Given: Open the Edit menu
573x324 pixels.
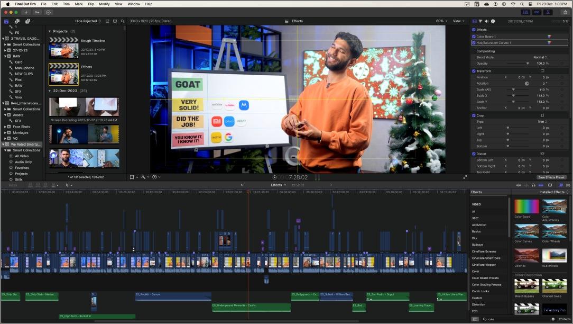Looking at the screenshot, I should coord(54,4).
